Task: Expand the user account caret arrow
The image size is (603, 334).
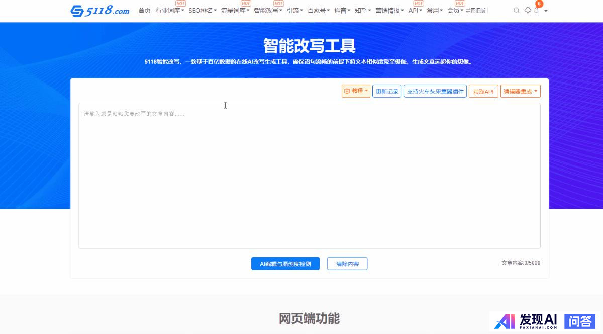Action: pyautogui.click(x=546, y=11)
